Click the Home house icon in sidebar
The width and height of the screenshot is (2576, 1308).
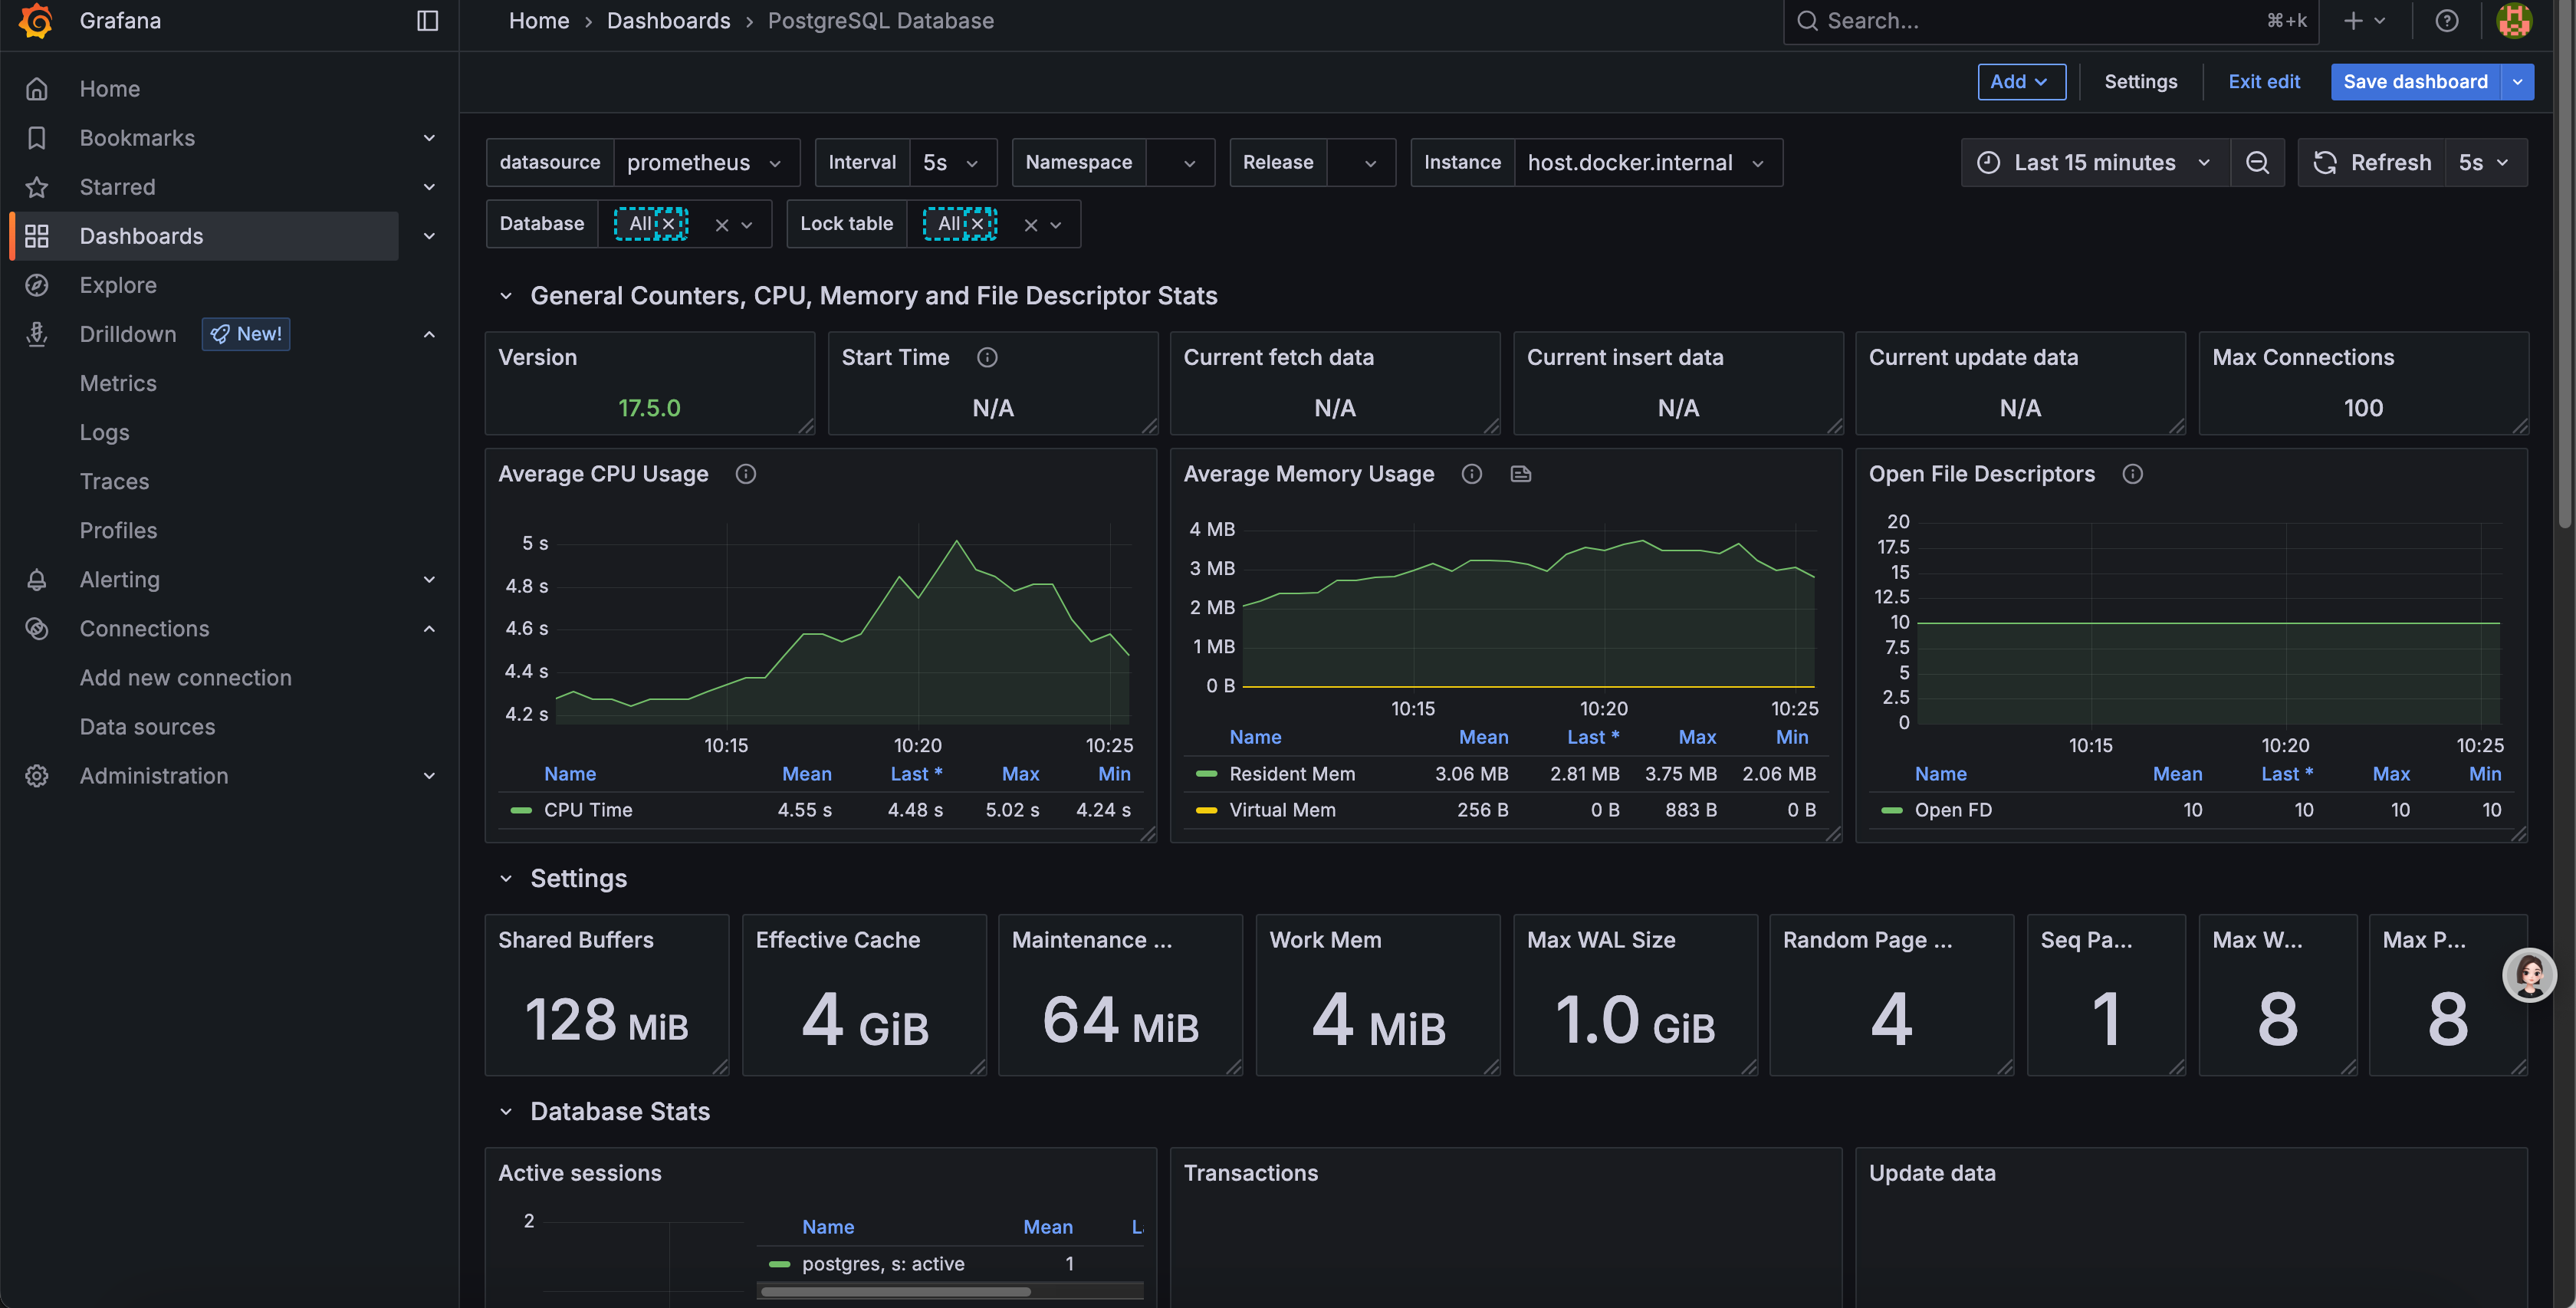[x=37, y=89]
